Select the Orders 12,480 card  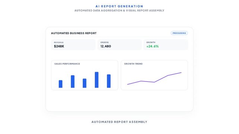coord(119,45)
